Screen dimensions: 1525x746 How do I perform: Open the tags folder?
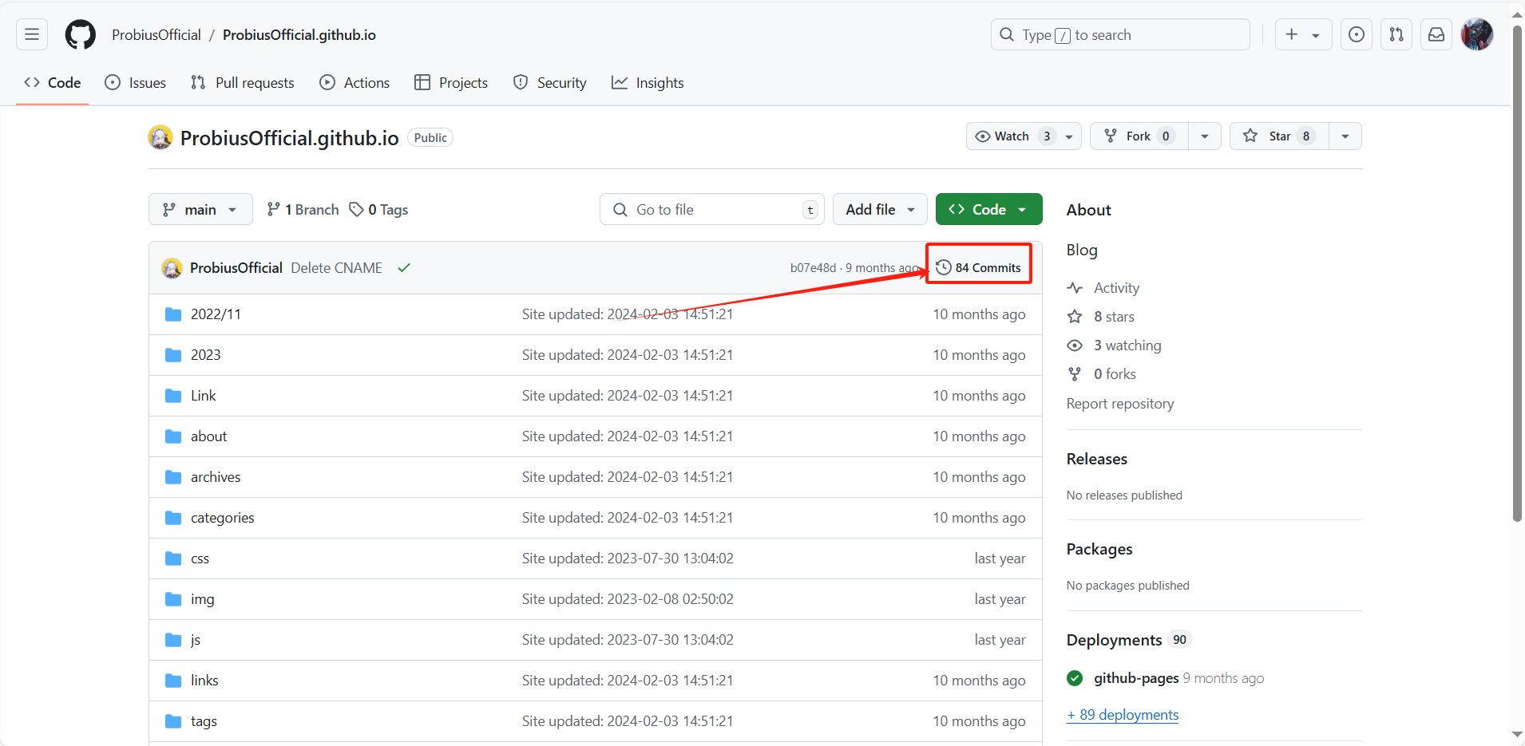click(204, 721)
